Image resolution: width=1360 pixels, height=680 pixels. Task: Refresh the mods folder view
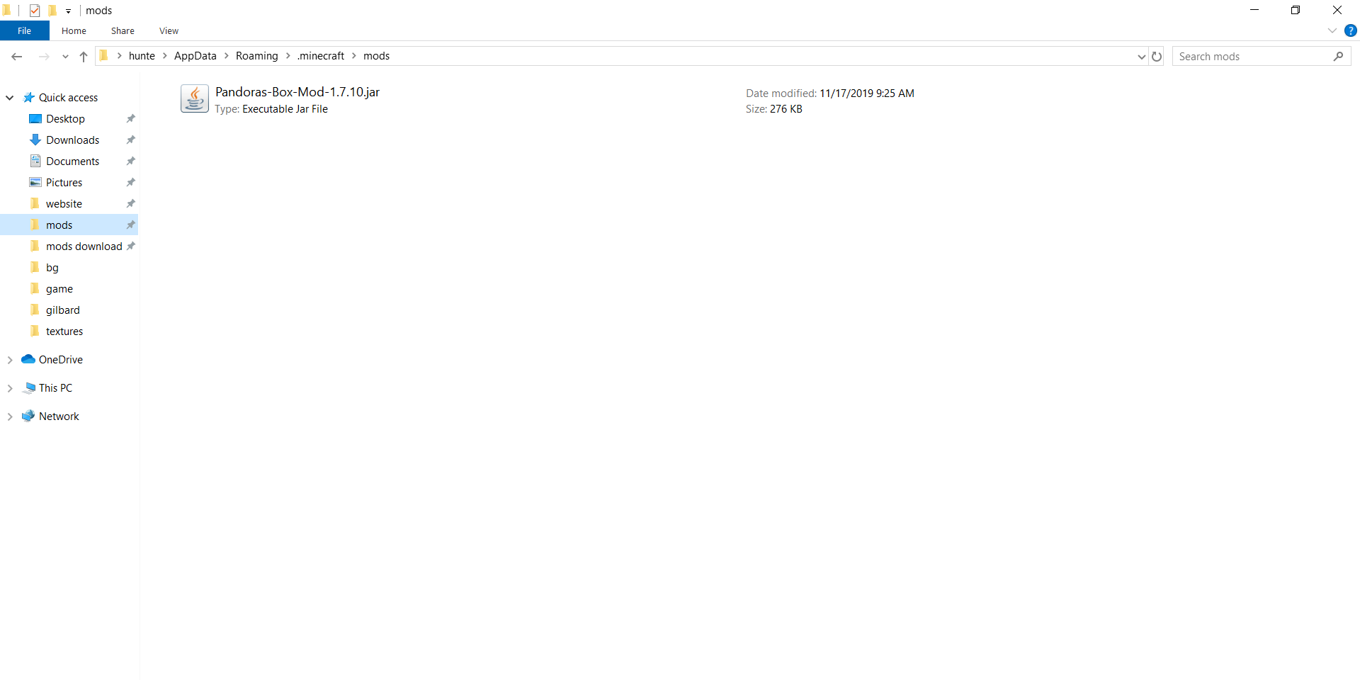1157,57
